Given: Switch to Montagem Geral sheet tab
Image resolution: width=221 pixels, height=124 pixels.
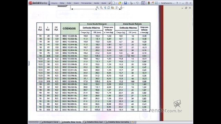Looking at the screenshot, I should coord(49,122).
